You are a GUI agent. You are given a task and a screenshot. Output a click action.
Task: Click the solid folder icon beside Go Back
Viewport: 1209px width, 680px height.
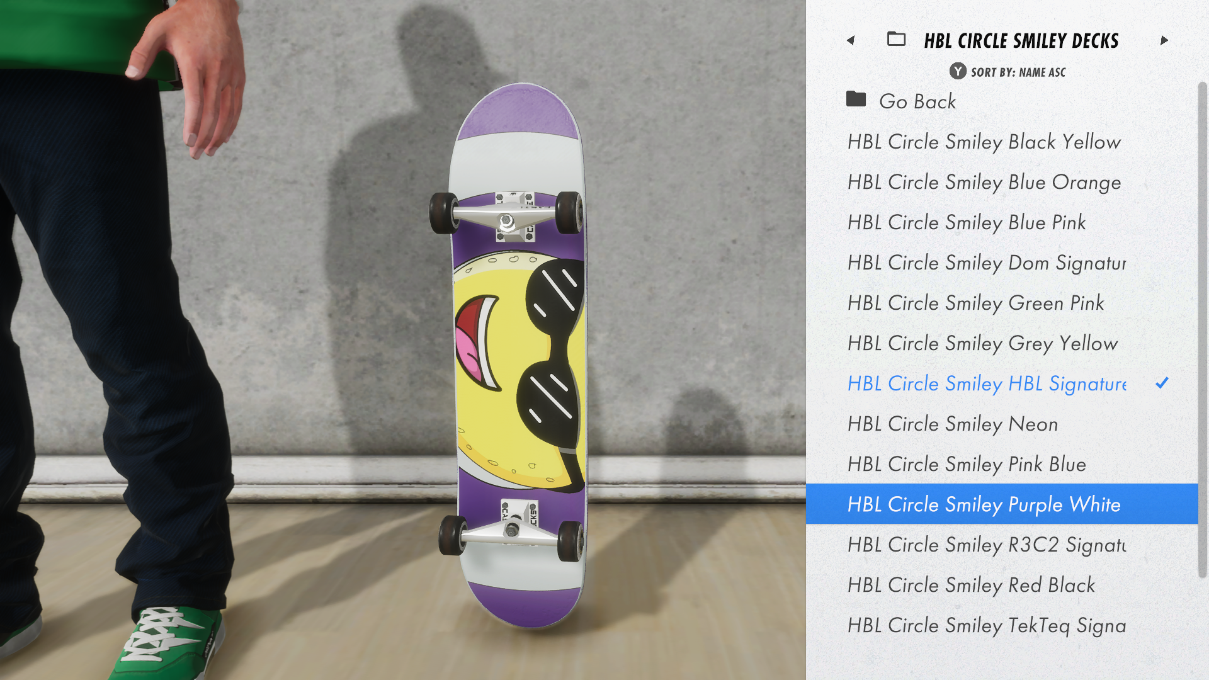pos(856,99)
